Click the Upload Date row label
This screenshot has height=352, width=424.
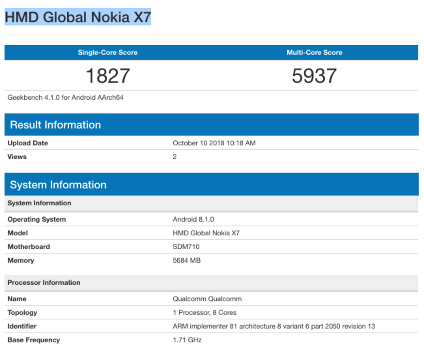point(28,143)
